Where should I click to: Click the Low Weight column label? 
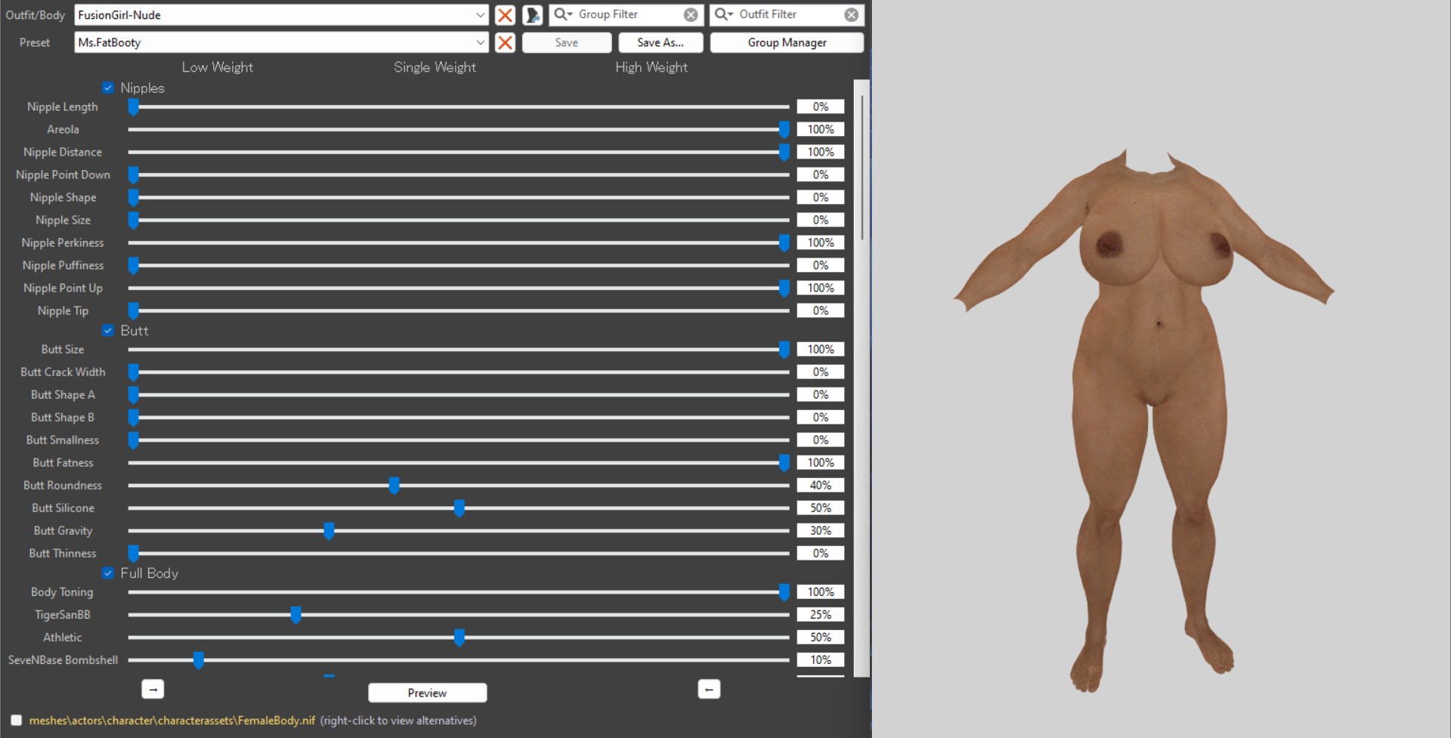pyautogui.click(x=218, y=67)
